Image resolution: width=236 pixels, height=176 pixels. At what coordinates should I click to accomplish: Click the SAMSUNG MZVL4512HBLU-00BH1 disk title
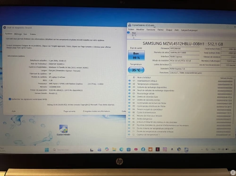point(183,44)
